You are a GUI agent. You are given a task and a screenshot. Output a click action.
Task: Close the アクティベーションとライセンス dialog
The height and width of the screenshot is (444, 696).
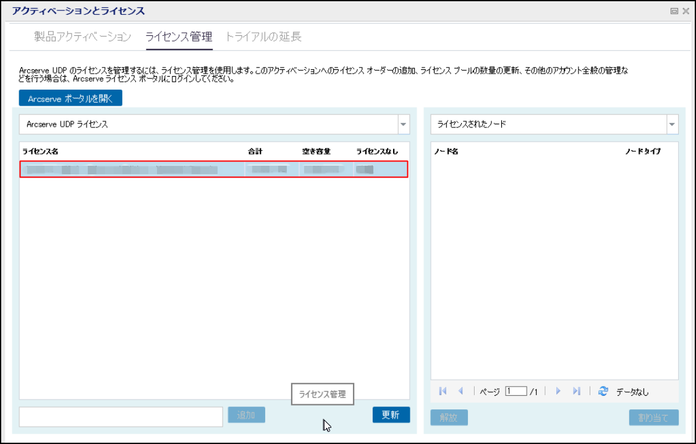pos(685,11)
